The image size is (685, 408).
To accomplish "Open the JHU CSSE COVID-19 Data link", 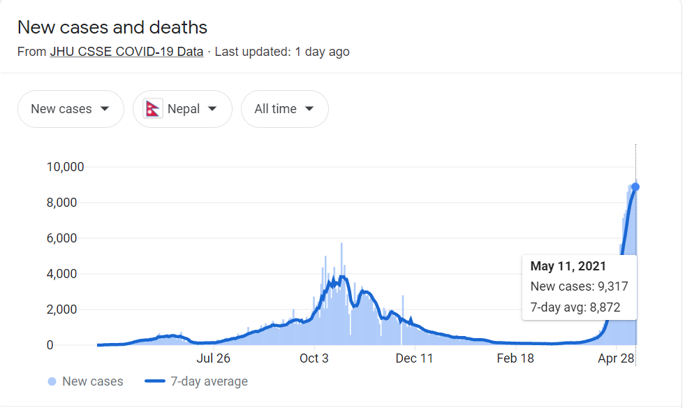I will 126,52.
